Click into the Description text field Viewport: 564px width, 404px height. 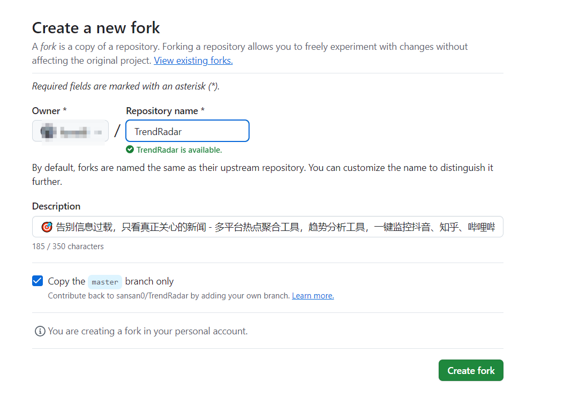click(x=268, y=227)
